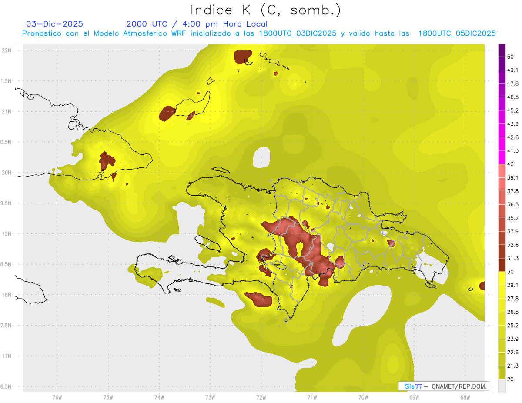Click the 'SisTT - ONAMET/REP.DOM.' label

[444, 386]
